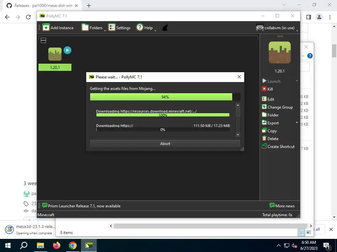Click Edit instance in sidebar
337x252 pixels.
coord(268,99)
